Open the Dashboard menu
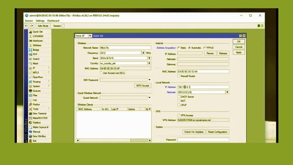The image size is (293, 165). [x=53, y=21]
